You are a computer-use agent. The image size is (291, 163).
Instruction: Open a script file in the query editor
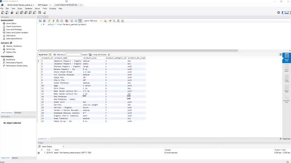[40, 21]
